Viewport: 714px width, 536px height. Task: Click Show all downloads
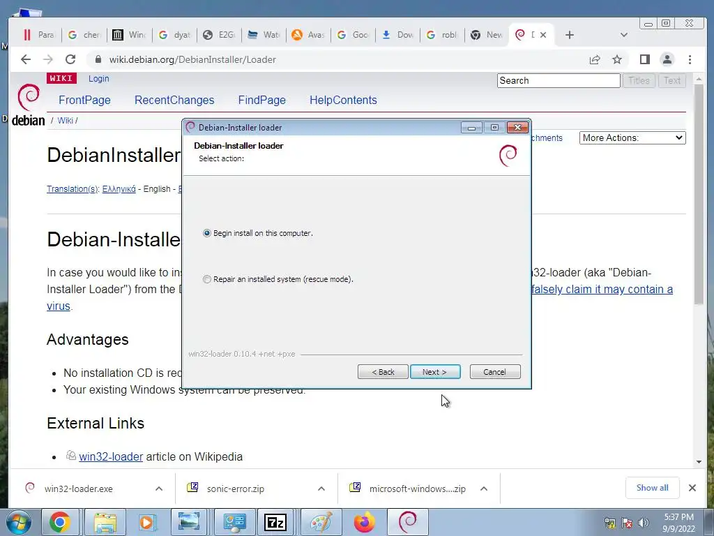[653, 488]
